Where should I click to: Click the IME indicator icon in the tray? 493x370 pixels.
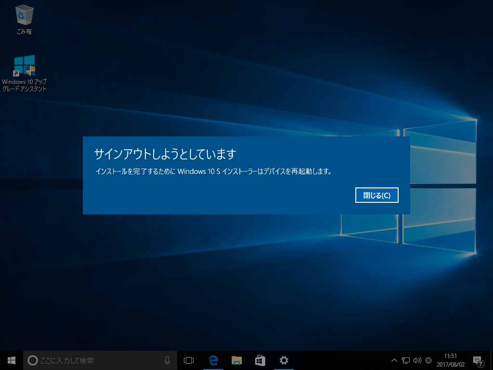(428, 360)
